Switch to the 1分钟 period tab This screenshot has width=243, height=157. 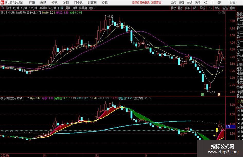(x=16, y=8)
